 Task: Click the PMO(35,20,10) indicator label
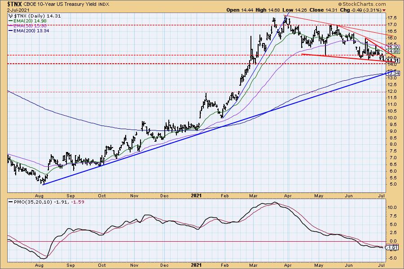33,202
